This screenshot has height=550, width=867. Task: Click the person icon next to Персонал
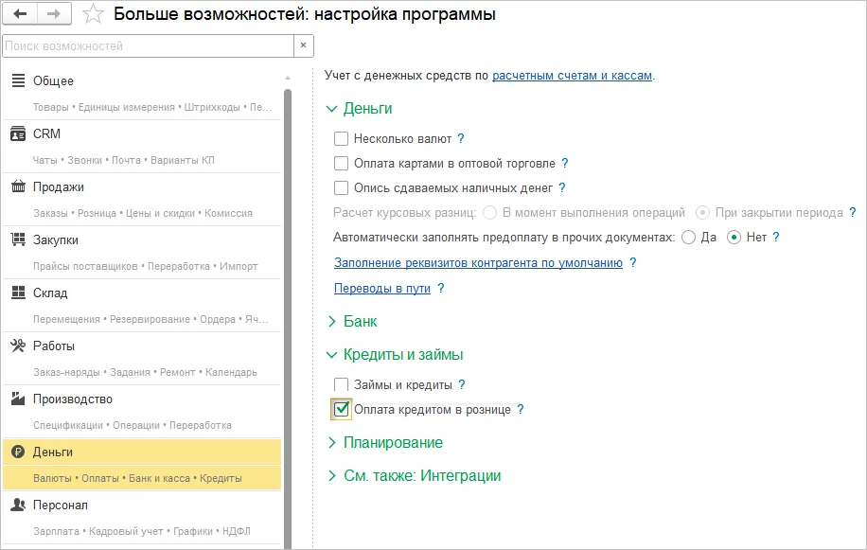(x=18, y=506)
